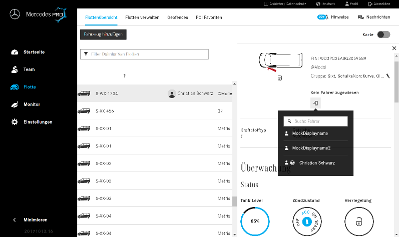Open Monitor from the sidebar

click(32, 104)
